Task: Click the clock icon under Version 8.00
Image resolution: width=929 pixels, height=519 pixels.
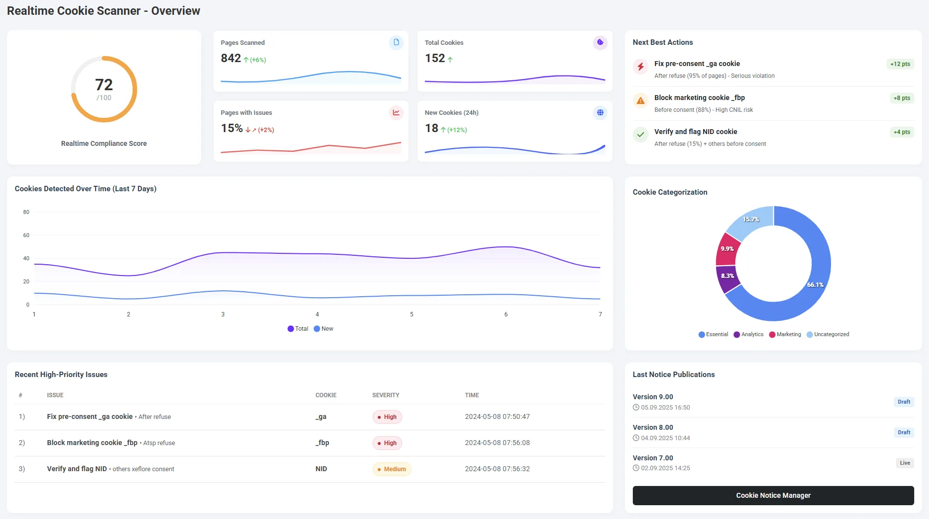Action: click(636, 438)
